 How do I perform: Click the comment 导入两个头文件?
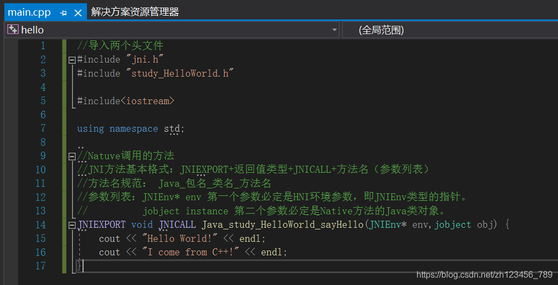point(120,46)
